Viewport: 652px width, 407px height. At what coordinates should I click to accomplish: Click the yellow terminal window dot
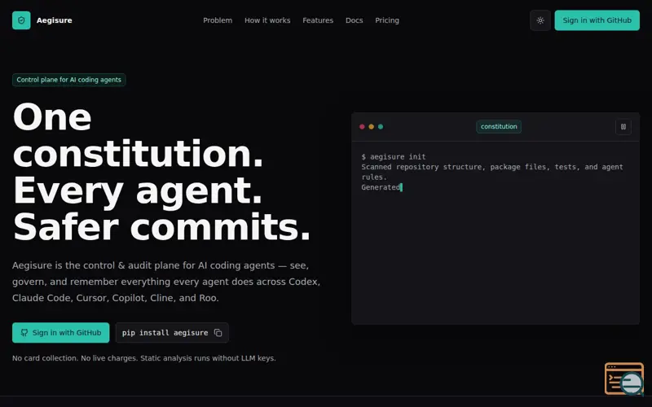click(x=372, y=127)
